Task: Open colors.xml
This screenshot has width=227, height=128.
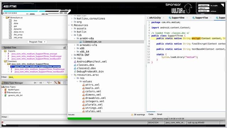Action: tap(93, 91)
